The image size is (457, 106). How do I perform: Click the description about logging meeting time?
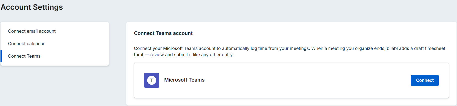[290, 51]
